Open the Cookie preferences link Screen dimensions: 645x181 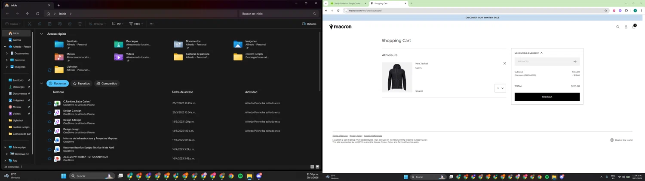(373, 136)
